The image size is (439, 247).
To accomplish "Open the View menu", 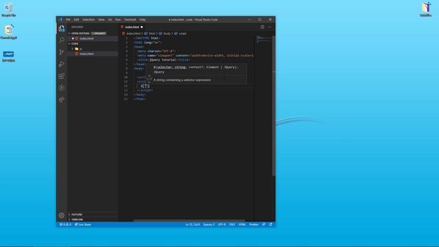I will (x=102, y=20).
